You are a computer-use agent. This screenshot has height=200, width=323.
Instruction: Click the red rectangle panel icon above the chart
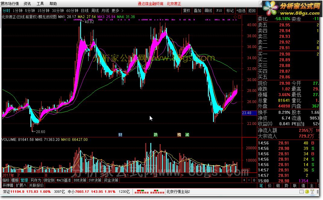pos(239,17)
